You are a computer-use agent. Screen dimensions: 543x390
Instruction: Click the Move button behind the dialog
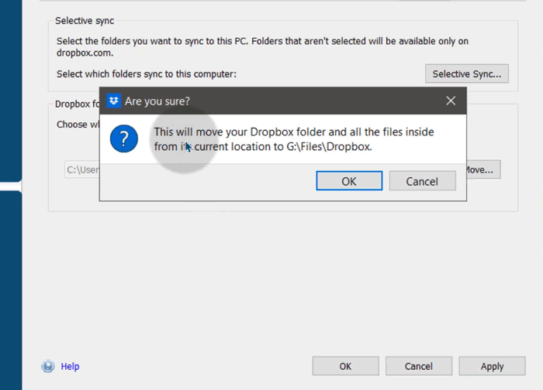(x=483, y=169)
